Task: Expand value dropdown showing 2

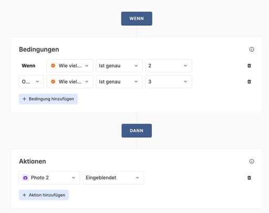Action: tap(169, 66)
